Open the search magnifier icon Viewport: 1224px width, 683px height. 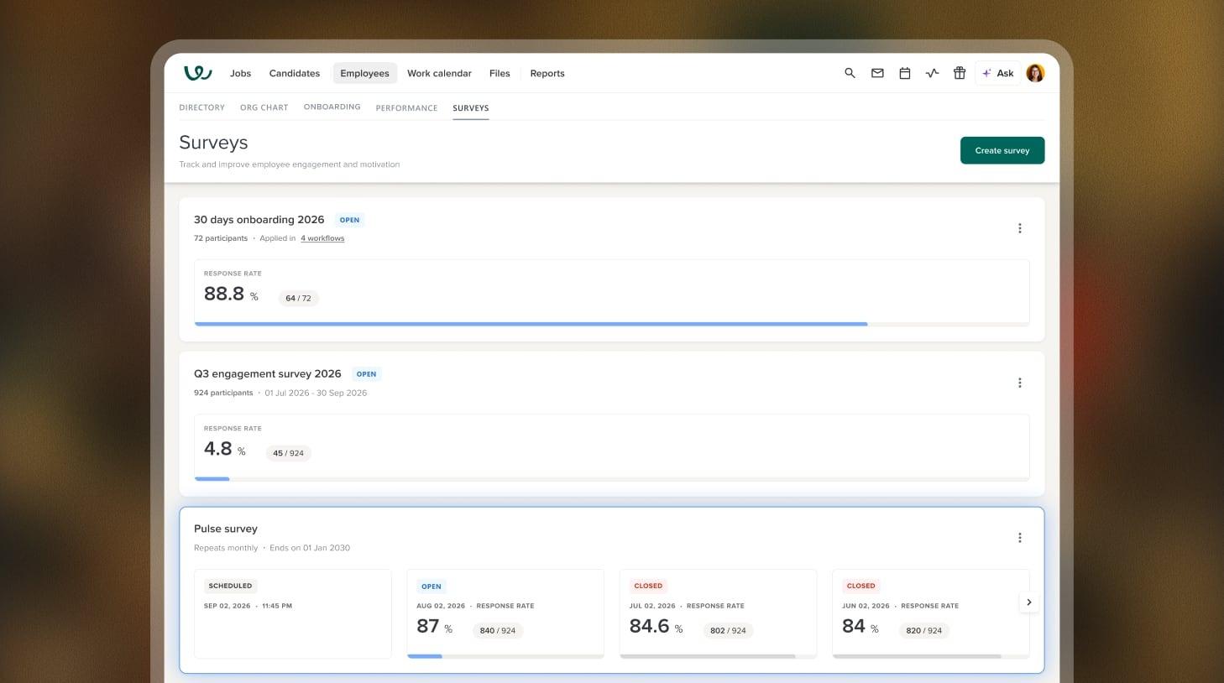pyautogui.click(x=850, y=73)
